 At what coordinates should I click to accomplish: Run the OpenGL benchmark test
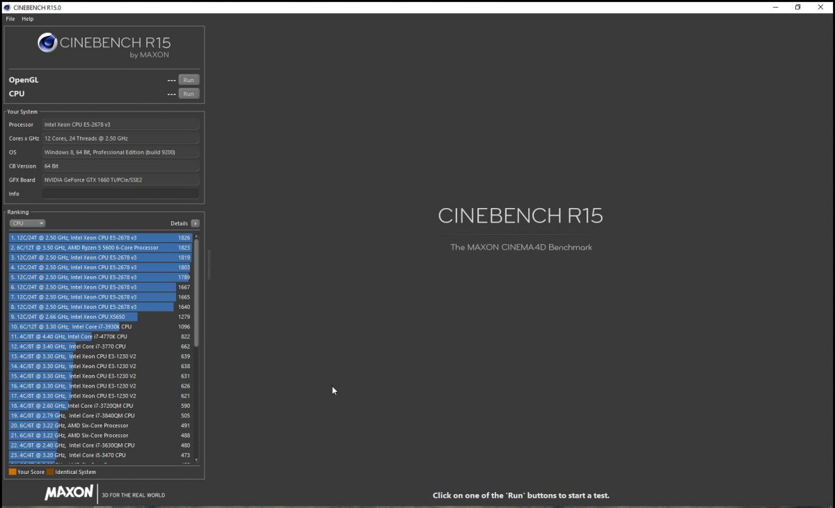[189, 80]
